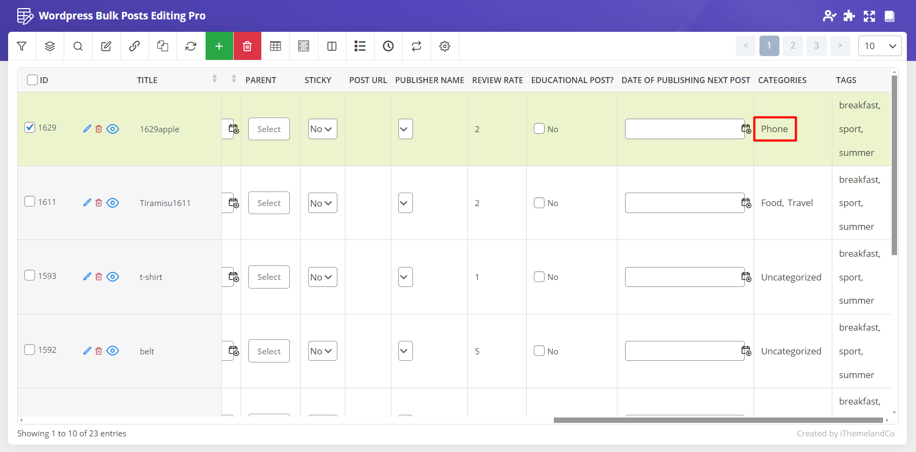Click the Select parent button for Tiramisu1611

click(x=269, y=203)
